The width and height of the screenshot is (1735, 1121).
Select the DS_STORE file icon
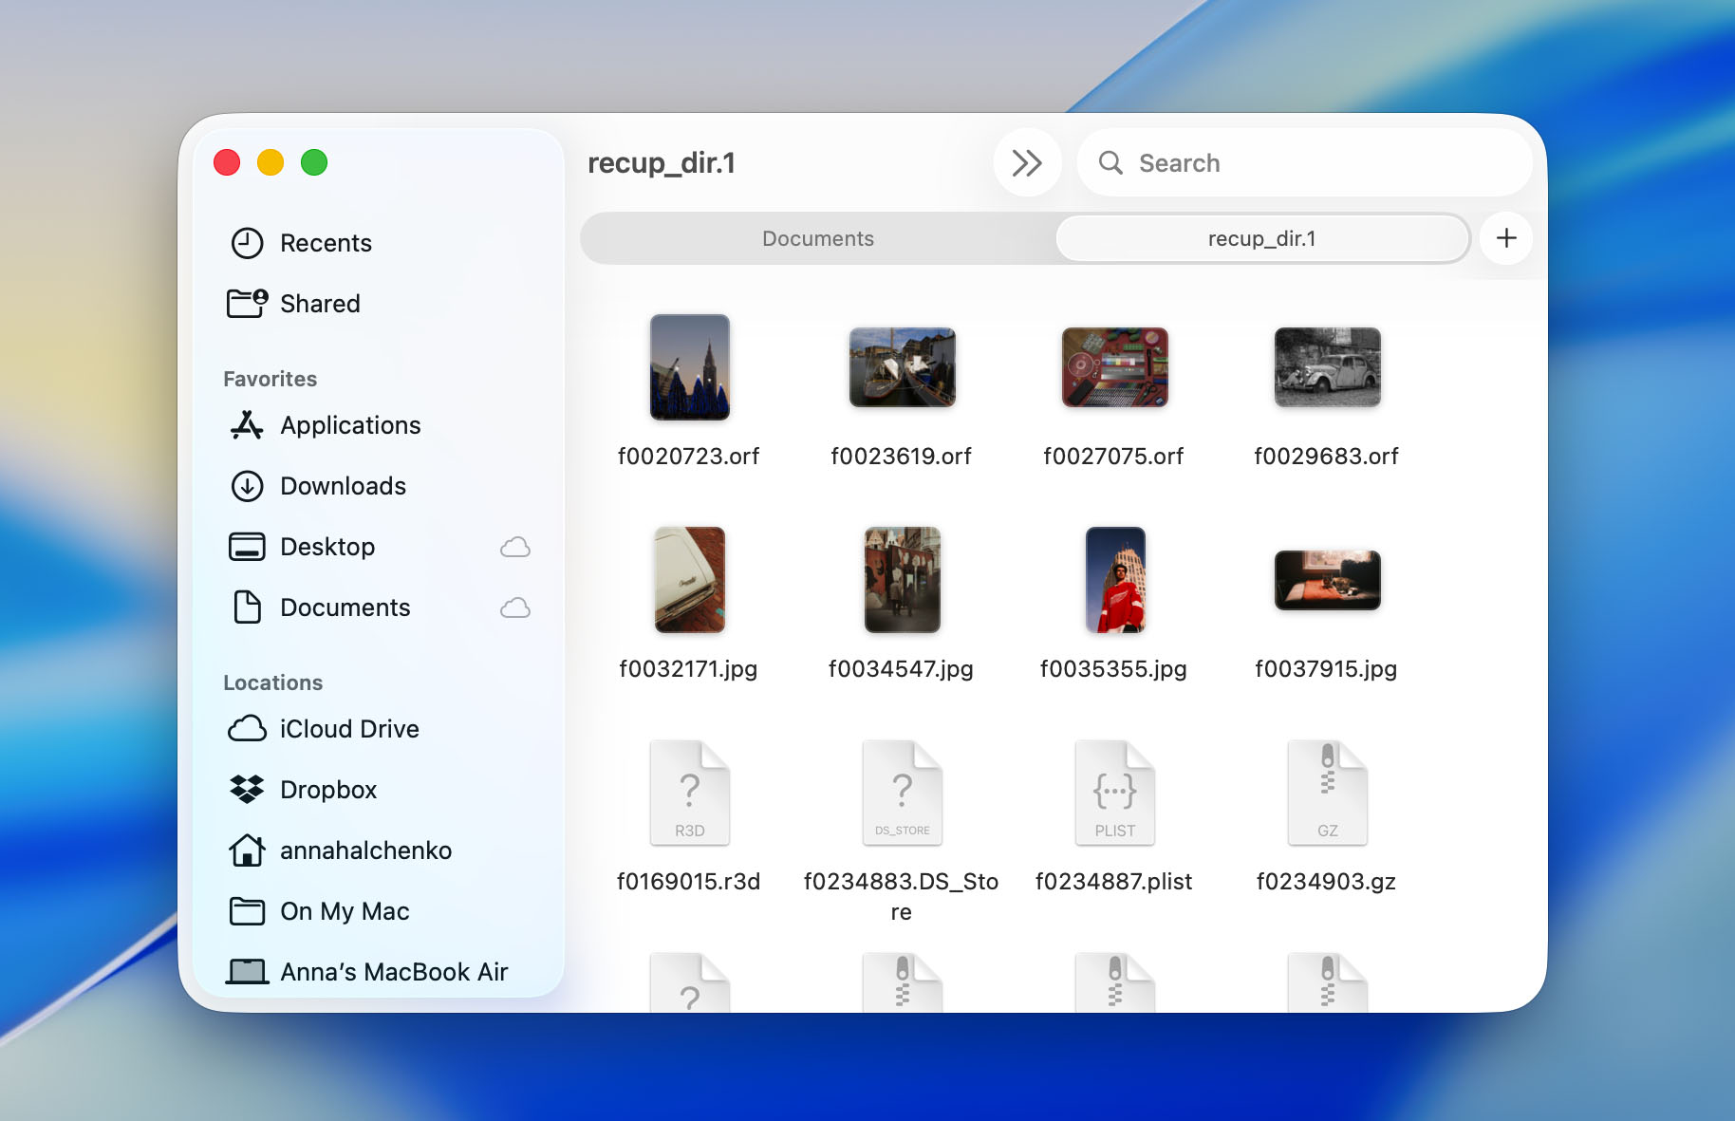[903, 793]
